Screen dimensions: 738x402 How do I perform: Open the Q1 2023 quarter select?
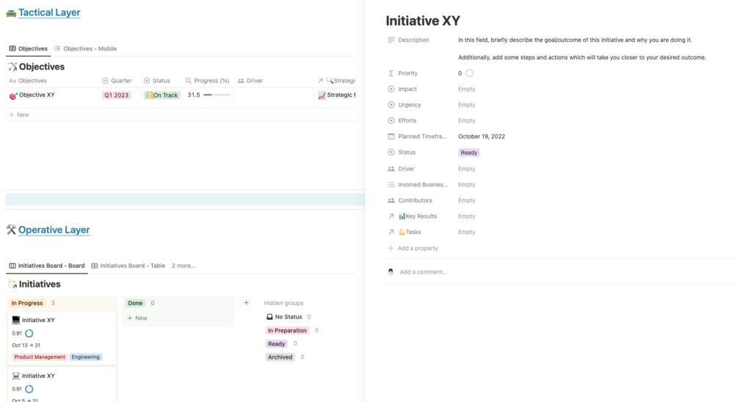click(x=116, y=95)
